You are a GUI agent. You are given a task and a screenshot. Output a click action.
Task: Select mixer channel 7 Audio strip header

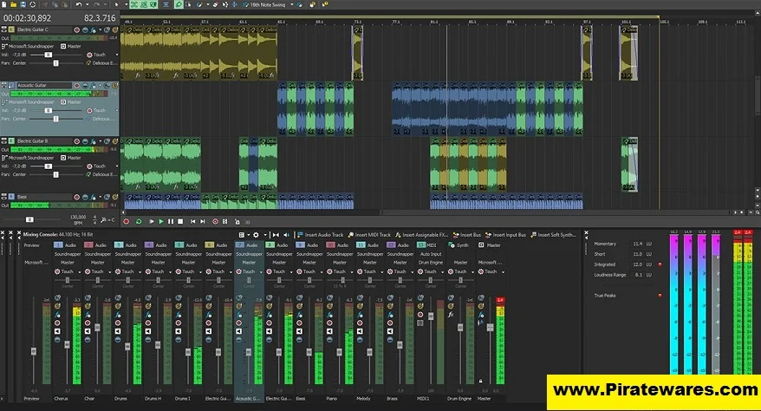(x=249, y=245)
